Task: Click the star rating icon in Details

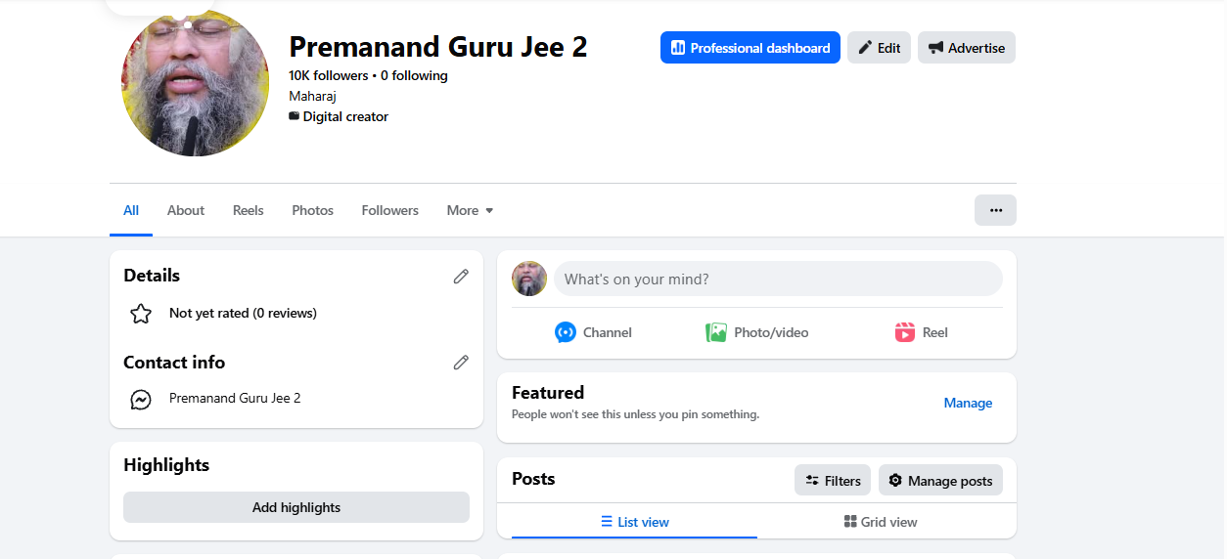Action: coord(141,314)
